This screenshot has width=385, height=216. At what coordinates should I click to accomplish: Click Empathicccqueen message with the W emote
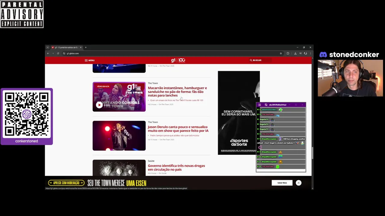point(281,162)
